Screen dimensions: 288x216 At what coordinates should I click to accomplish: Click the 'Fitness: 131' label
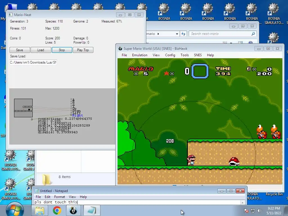(18, 28)
